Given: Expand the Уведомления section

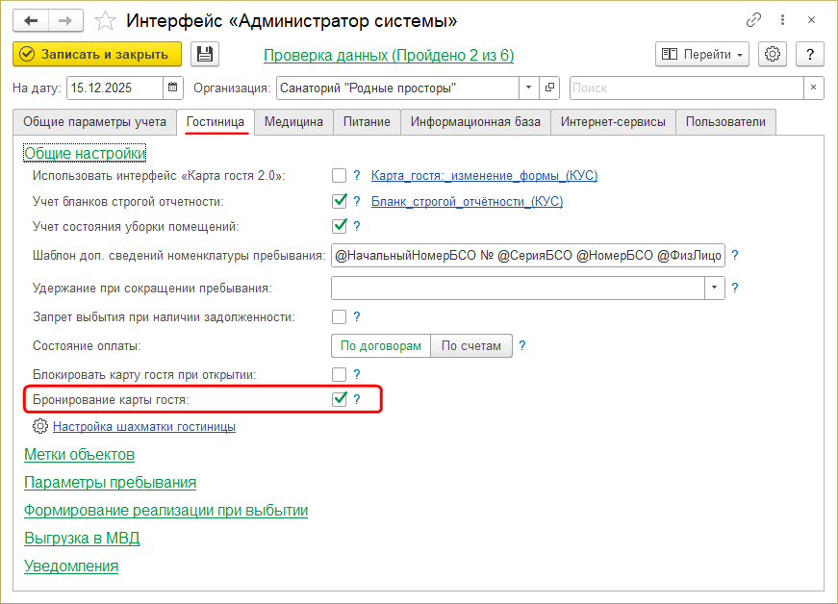Looking at the screenshot, I should point(71,566).
